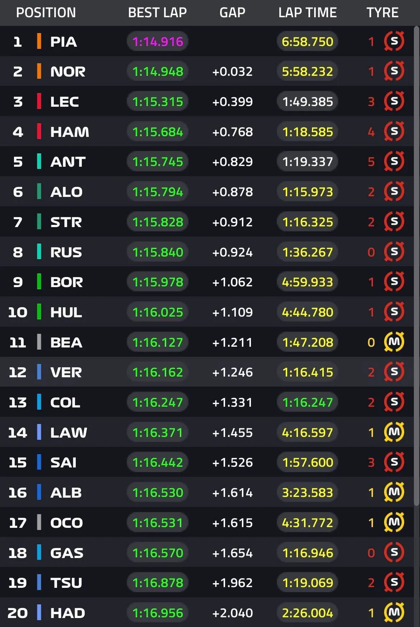
Task: Click the LAP TIME column header
Action: (x=308, y=13)
